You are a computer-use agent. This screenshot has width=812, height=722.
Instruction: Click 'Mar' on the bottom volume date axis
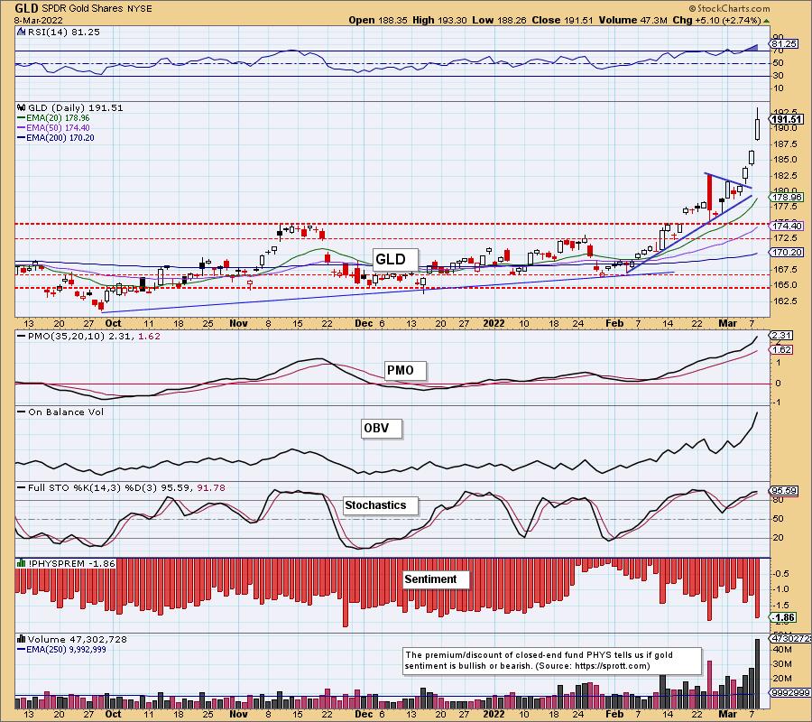pos(728,714)
